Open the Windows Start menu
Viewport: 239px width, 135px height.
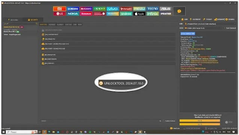tap(3, 132)
